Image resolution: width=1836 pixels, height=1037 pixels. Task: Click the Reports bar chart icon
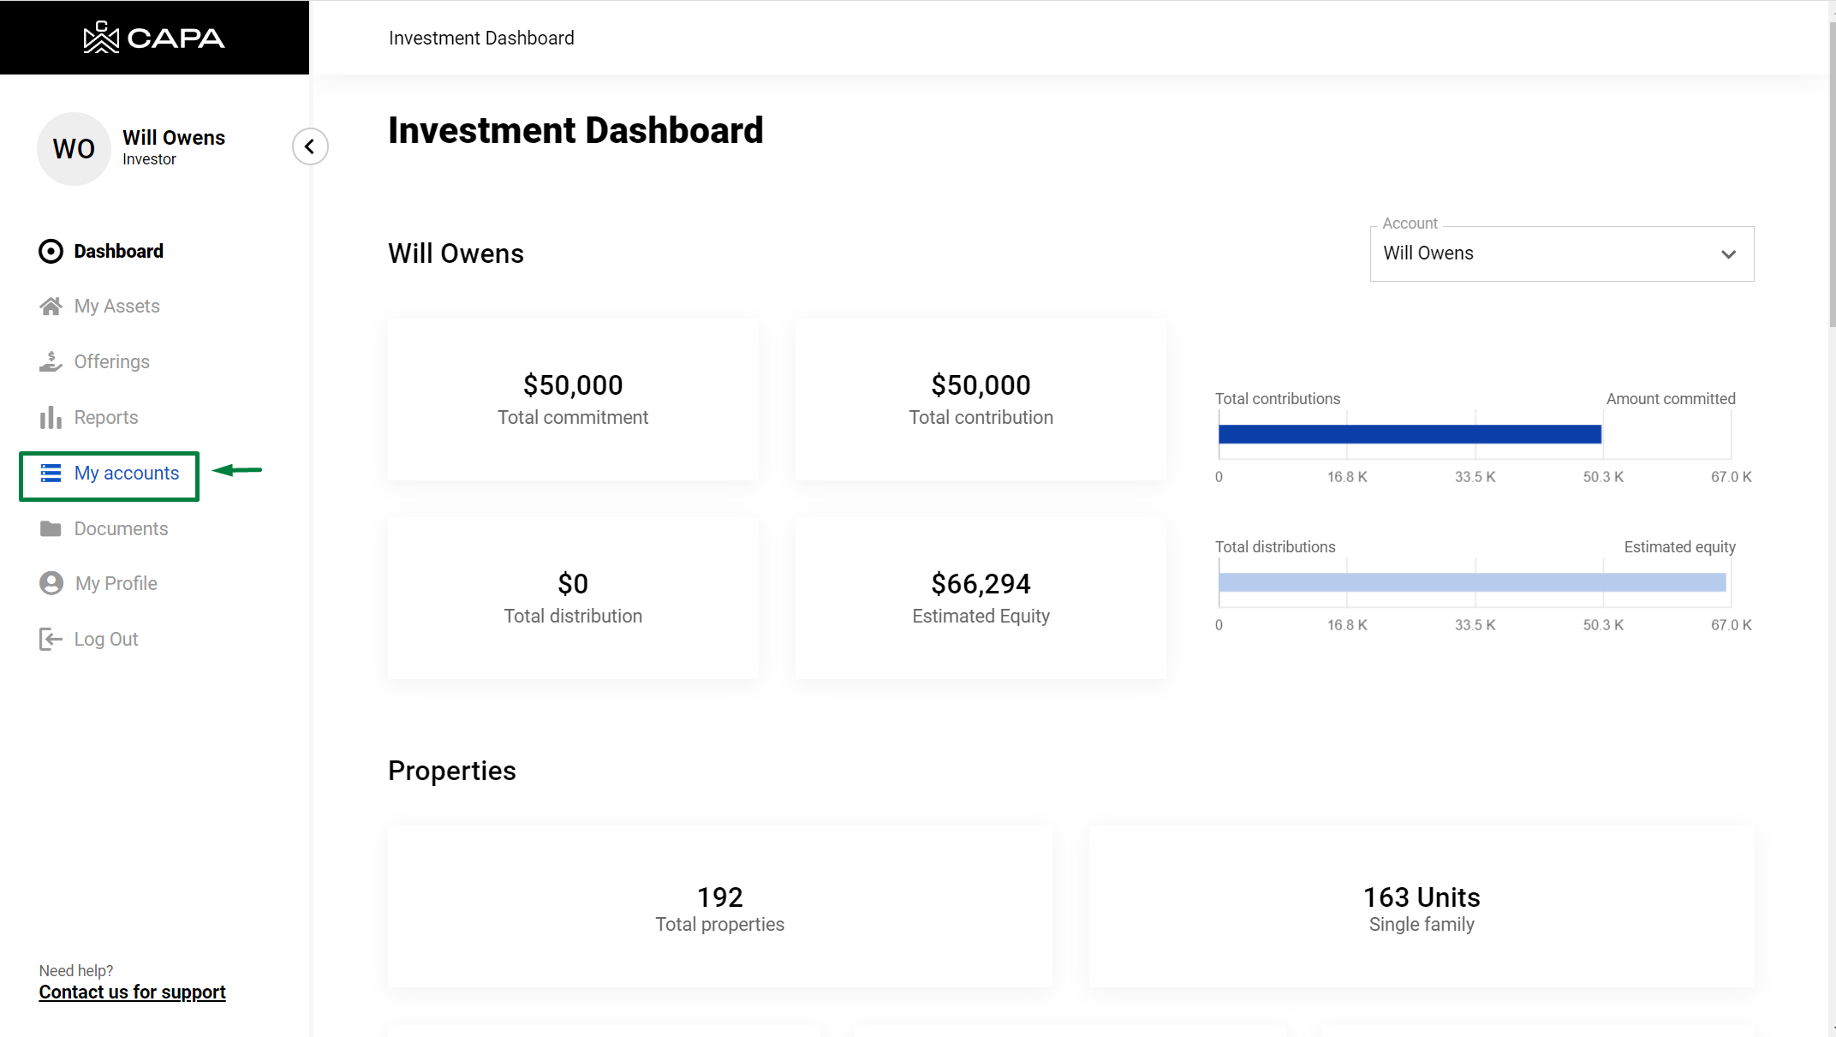(x=51, y=417)
